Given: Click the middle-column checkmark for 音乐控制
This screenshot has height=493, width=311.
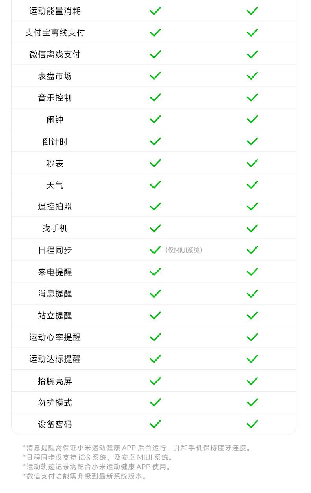Looking at the screenshot, I should click(155, 97).
